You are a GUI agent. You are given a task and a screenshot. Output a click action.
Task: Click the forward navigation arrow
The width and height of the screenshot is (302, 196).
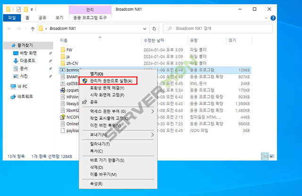pyautogui.click(x=18, y=29)
